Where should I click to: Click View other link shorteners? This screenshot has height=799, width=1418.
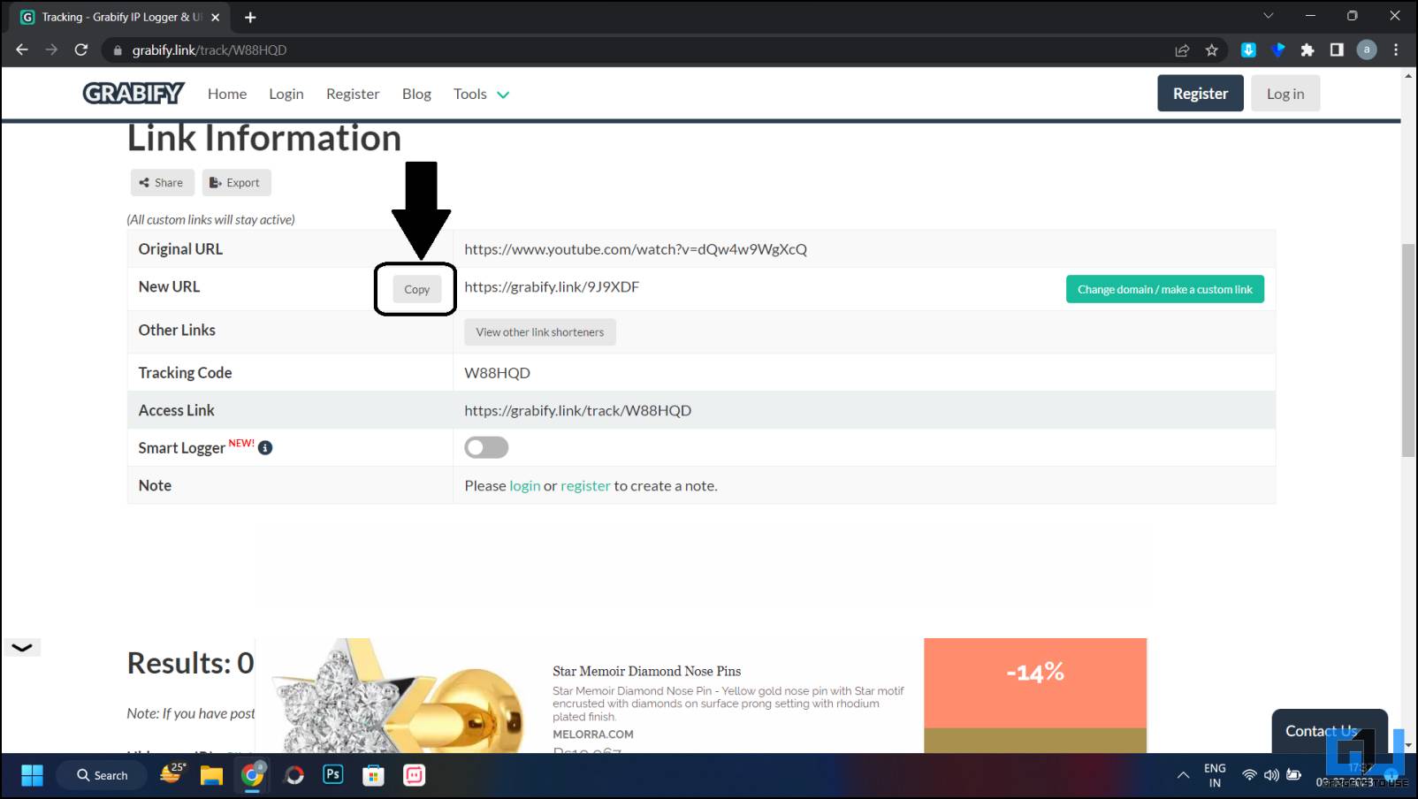click(x=540, y=332)
